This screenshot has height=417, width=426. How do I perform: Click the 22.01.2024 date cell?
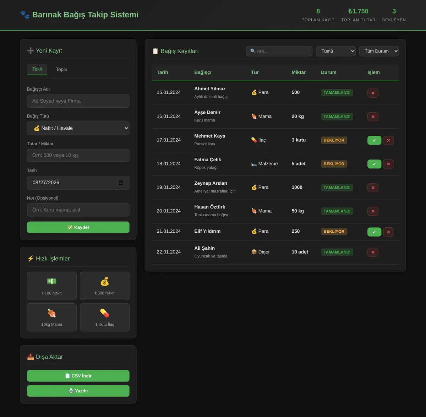[169, 252]
